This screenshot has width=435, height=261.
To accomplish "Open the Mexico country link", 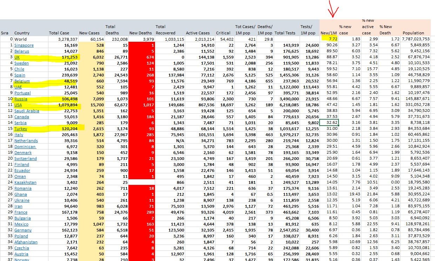I will click(x=21, y=224).
